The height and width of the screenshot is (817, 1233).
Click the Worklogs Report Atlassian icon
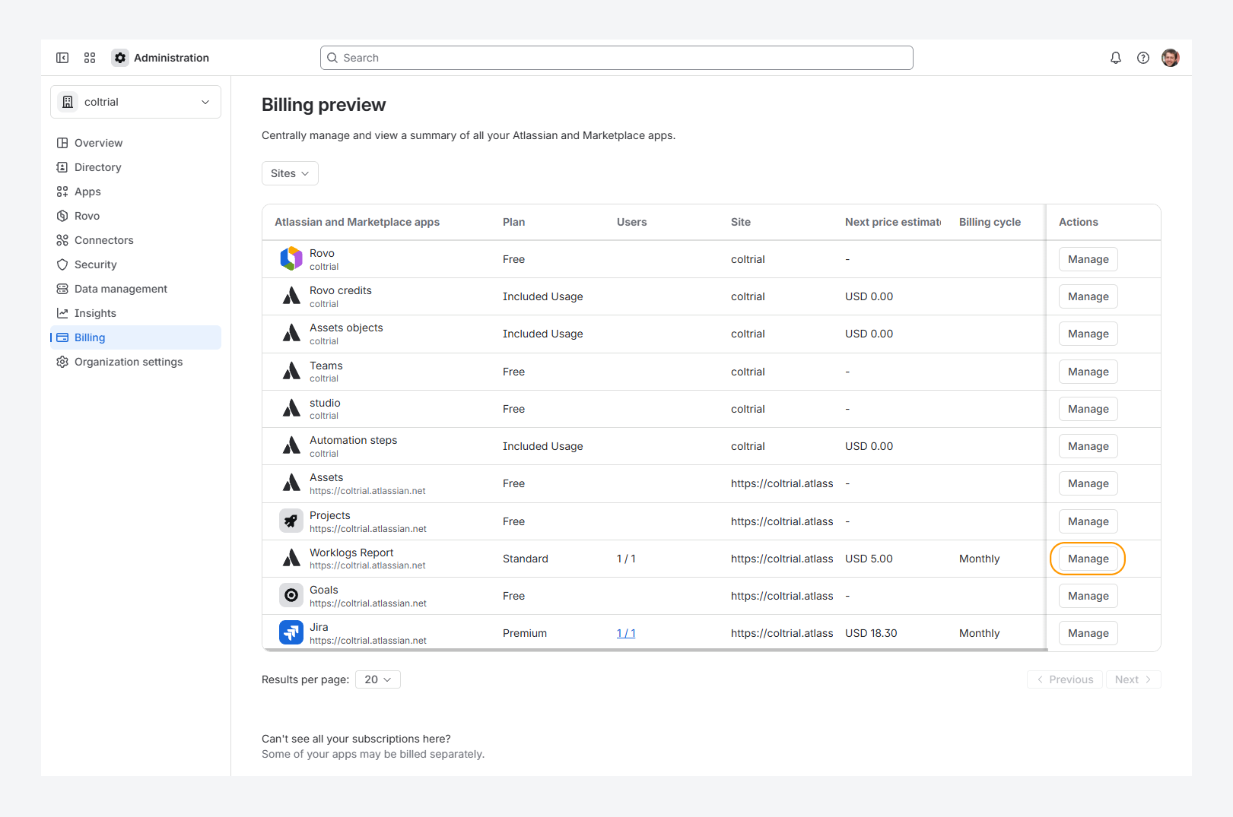click(x=291, y=559)
